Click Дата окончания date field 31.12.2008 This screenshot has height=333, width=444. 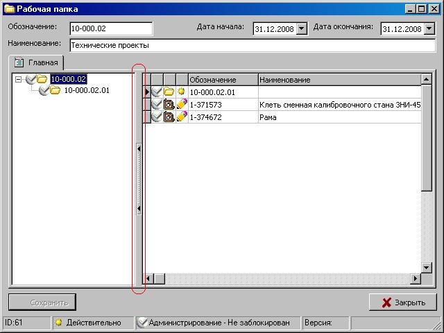[402, 29]
